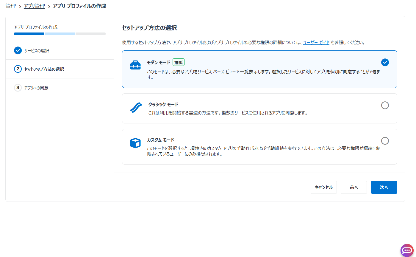
Task: Click the Custom mode cube icon
Action: click(x=135, y=143)
